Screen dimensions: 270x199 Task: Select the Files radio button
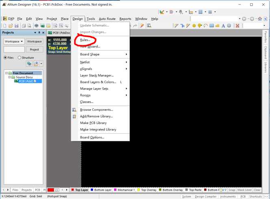click(9, 58)
